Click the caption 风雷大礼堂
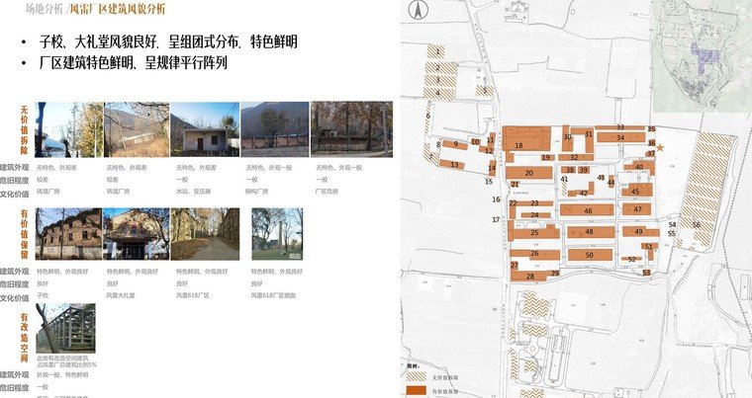Viewport: 752px width, 398px height. point(121,295)
